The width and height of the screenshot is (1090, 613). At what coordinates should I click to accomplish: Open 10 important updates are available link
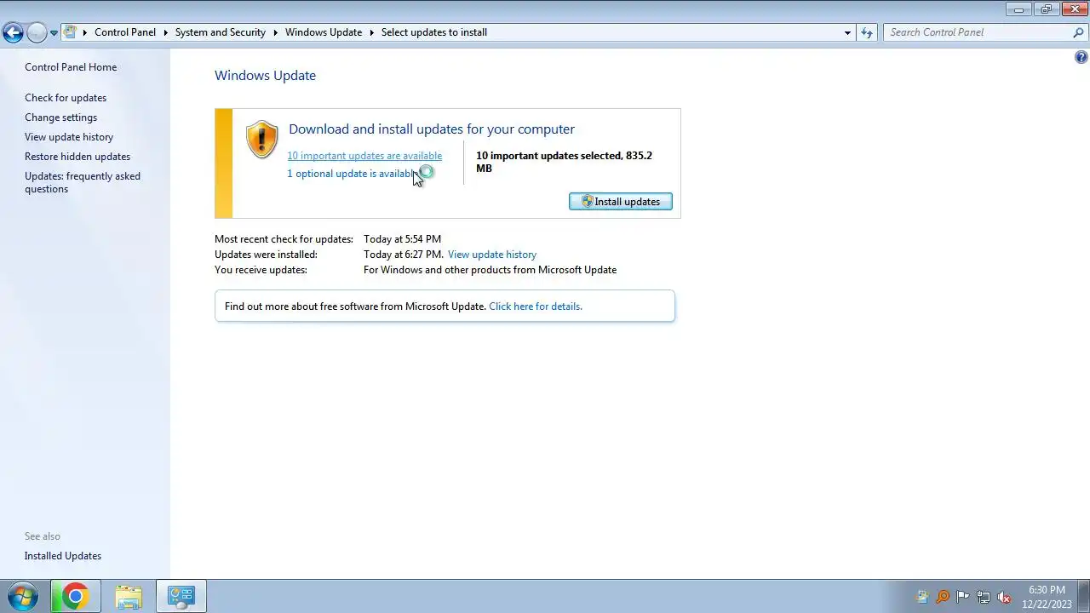tap(364, 156)
